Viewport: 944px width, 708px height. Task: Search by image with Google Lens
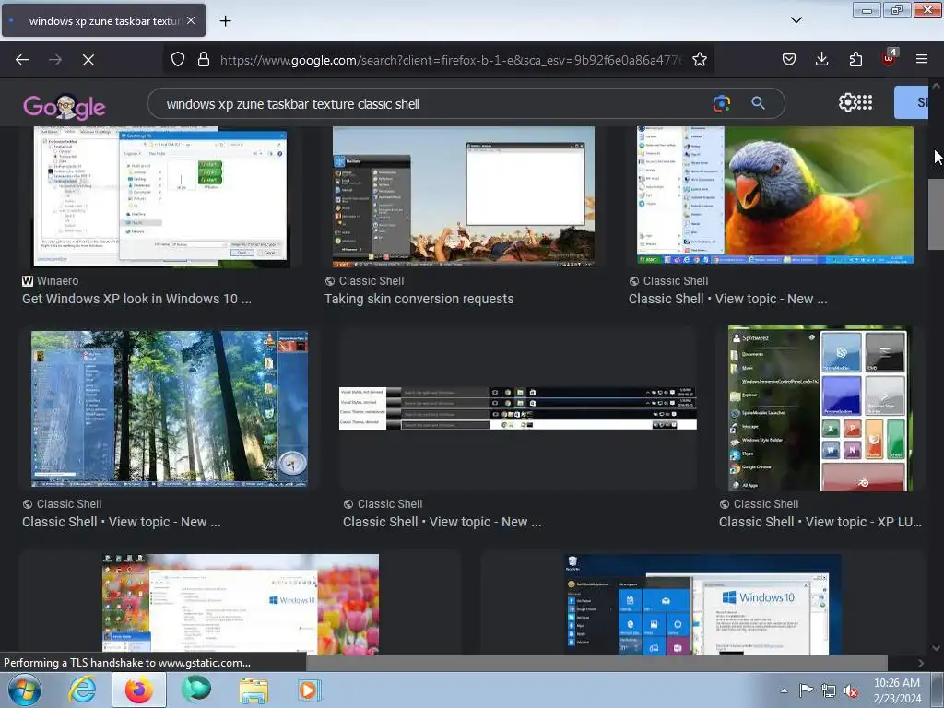(721, 103)
